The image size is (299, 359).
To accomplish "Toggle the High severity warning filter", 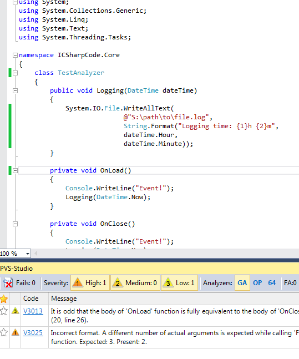I will point(90,283).
